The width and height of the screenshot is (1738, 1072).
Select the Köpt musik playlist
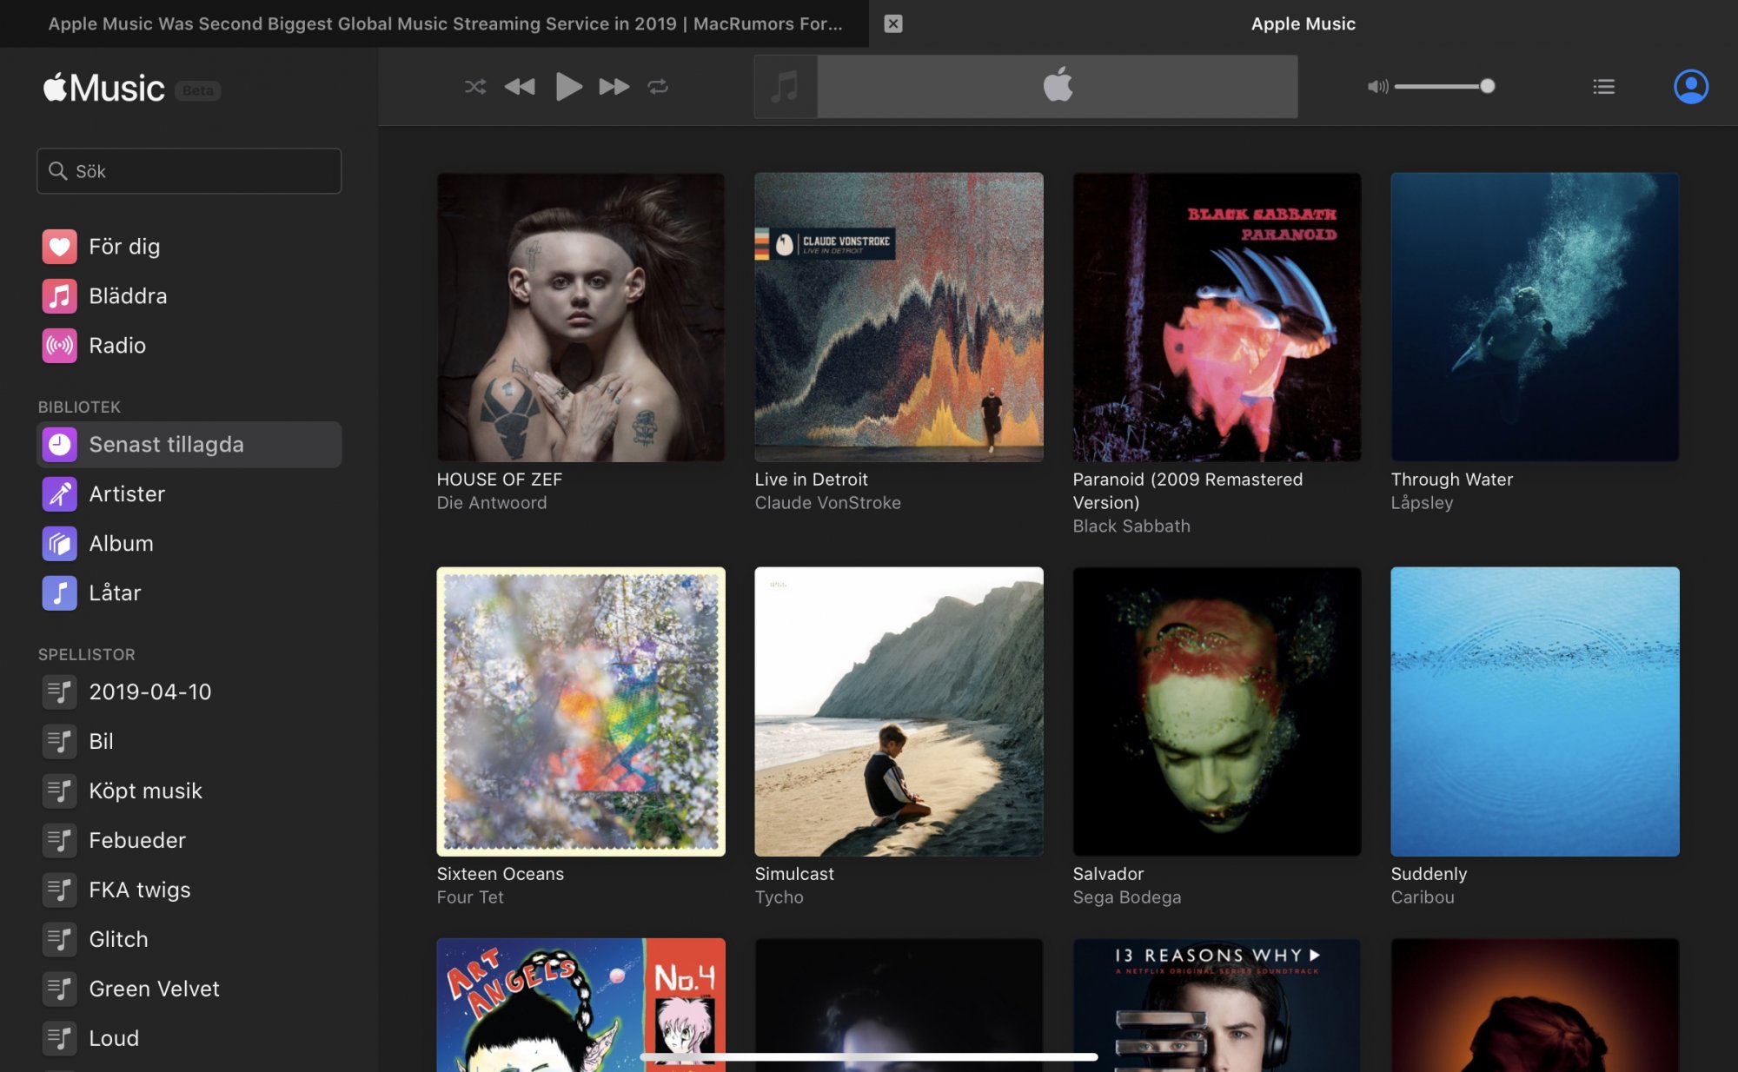point(189,791)
